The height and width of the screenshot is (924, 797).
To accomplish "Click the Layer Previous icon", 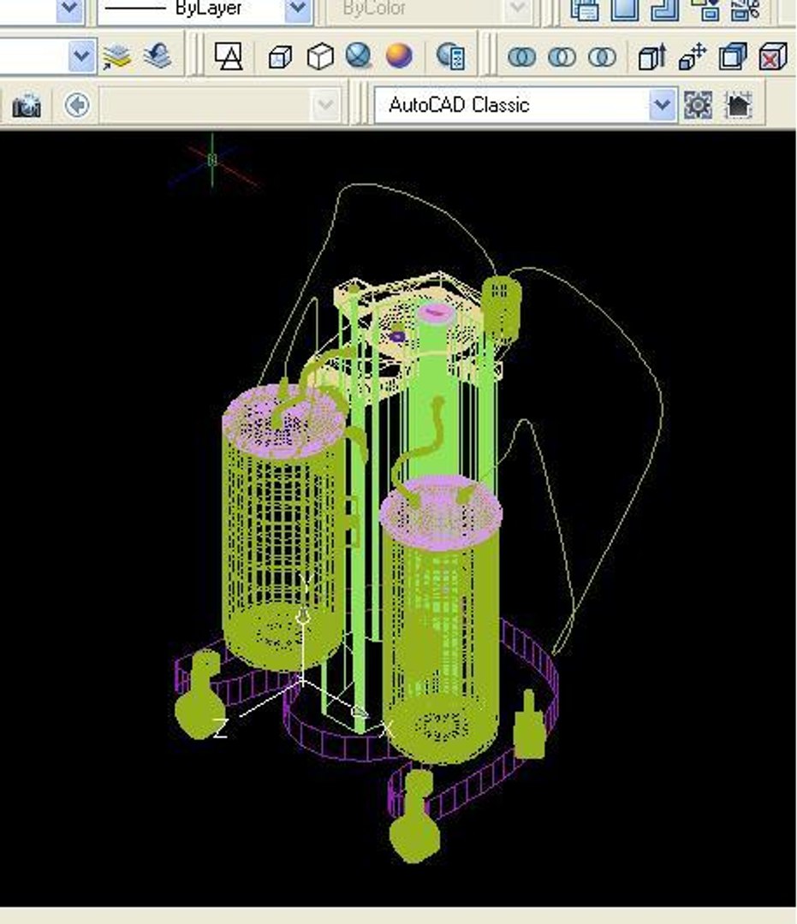I will (157, 56).
